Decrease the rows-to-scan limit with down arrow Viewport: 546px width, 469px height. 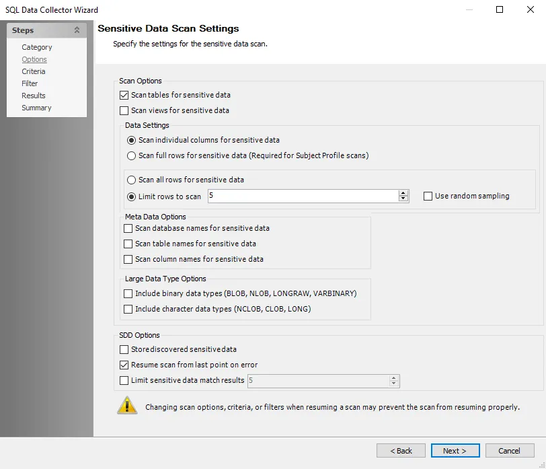[403, 199]
